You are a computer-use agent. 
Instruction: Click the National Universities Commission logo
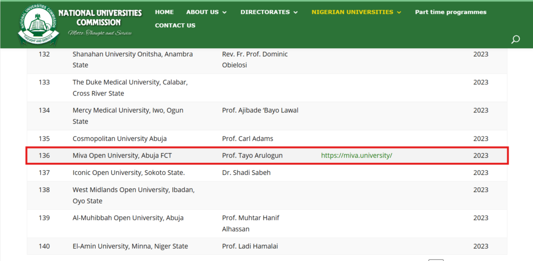(x=37, y=25)
